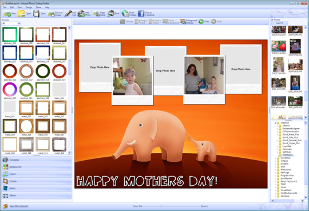Viewport: 309px width, 211px height.
Task: Expand the Windows folder node
Action: point(275,196)
